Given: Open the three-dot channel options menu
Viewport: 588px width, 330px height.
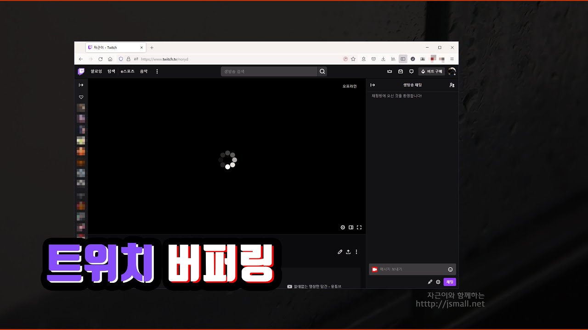Looking at the screenshot, I should point(356,252).
